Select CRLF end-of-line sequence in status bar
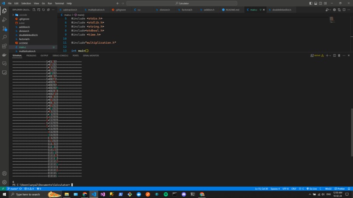This screenshot has width=353, height=198. click(293, 189)
